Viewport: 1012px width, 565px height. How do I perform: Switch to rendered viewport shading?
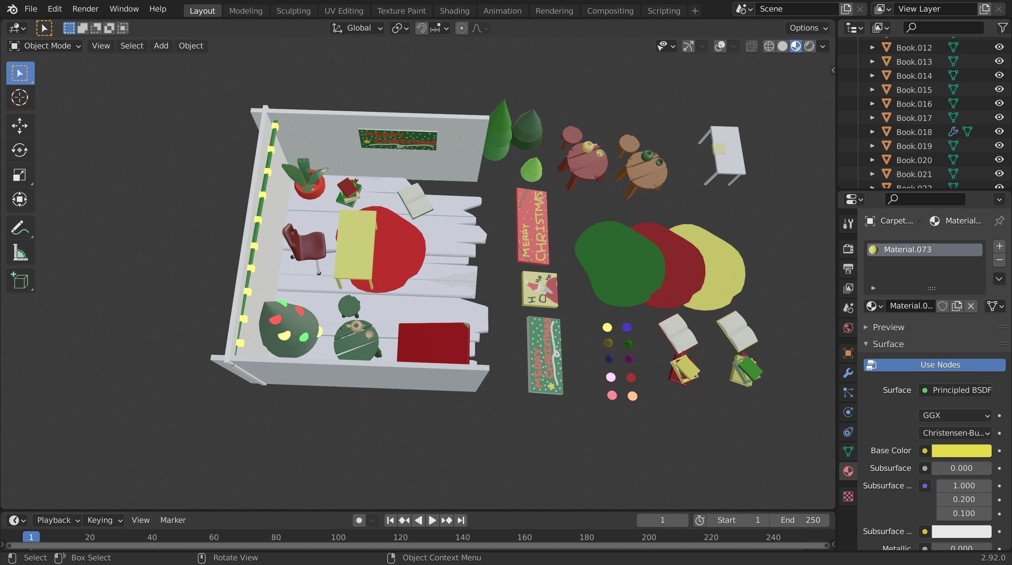(x=809, y=46)
